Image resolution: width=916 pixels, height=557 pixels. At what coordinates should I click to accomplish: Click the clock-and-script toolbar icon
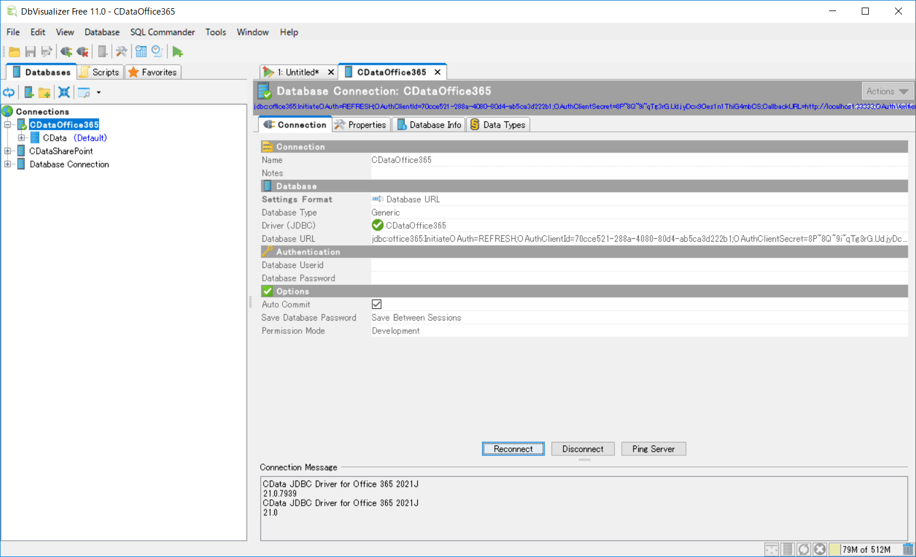tap(157, 51)
